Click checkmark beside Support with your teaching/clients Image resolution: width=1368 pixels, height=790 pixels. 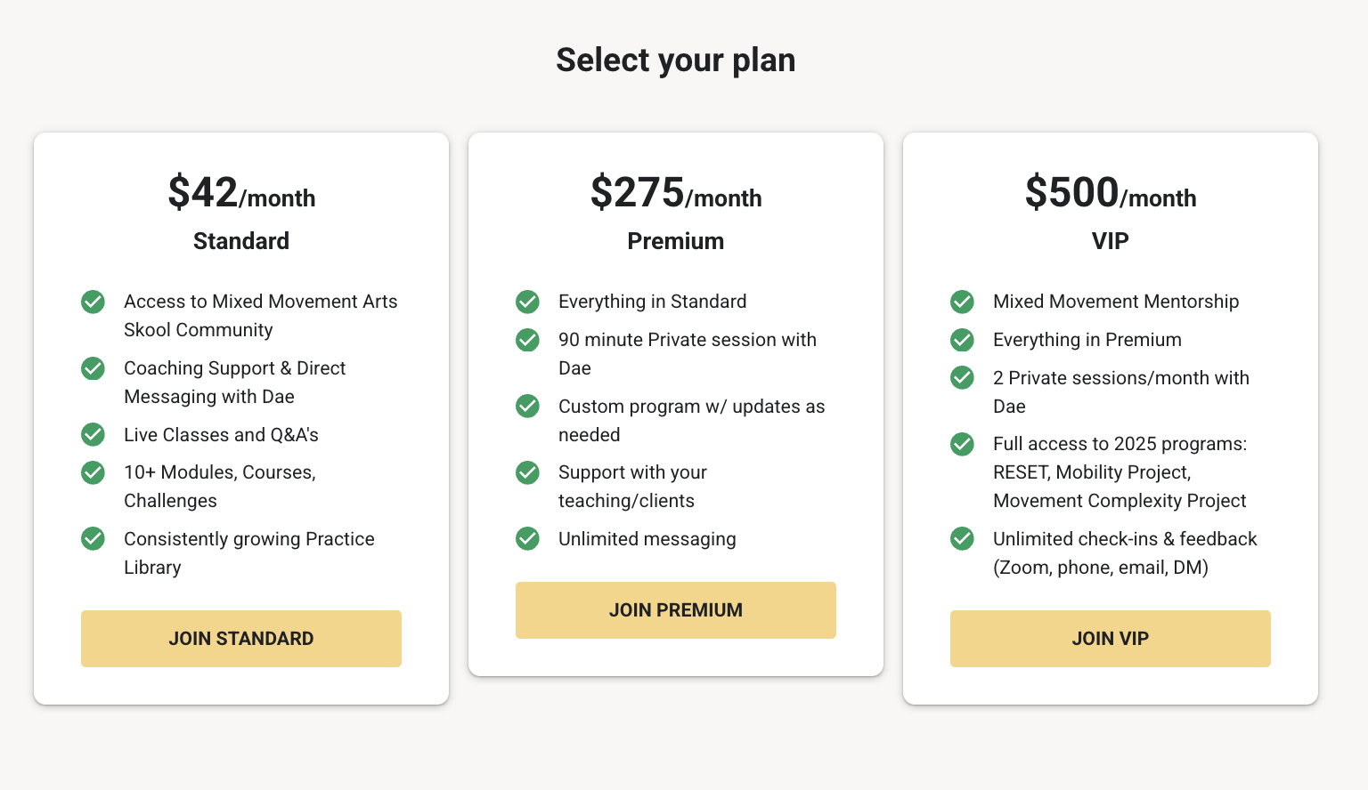[528, 472]
